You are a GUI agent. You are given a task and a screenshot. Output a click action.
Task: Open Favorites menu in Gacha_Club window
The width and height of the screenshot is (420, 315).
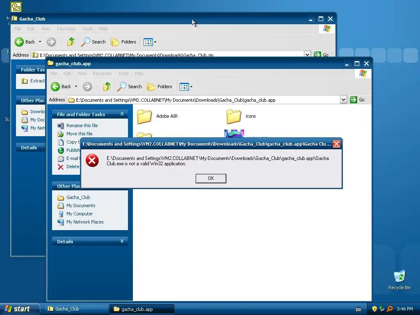coord(66,29)
